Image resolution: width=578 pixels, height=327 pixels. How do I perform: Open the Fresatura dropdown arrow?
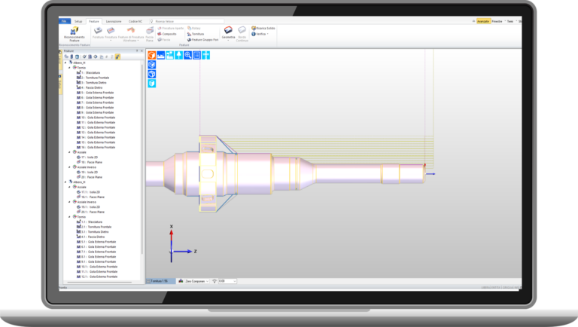click(111, 40)
